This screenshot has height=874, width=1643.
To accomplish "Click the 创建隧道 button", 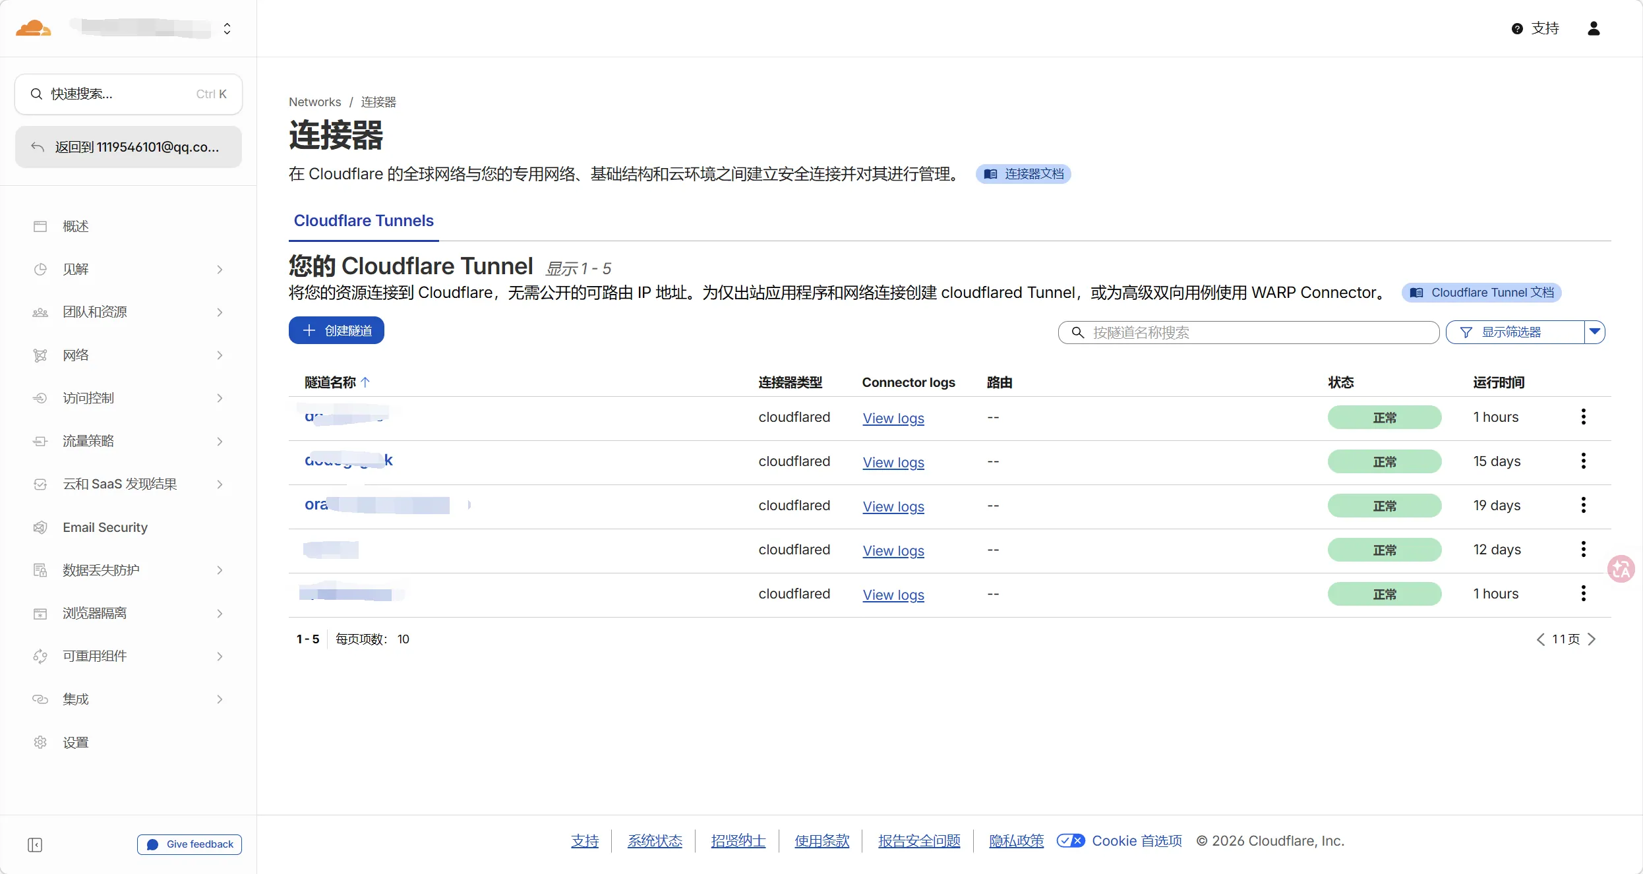I will pyautogui.click(x=336, y=331).
